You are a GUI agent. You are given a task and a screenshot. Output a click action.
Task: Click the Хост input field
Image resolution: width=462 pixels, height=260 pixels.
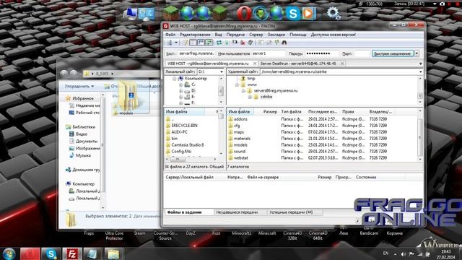coord(196,53)
